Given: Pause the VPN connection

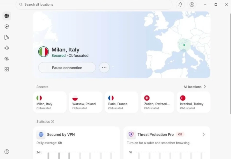Looking at the screenshot, I should [67, 68].
